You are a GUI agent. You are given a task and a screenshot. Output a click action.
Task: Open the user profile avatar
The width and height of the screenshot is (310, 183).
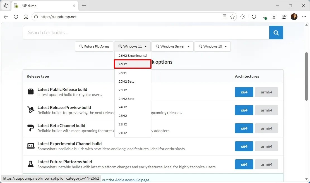pos(294,17)
